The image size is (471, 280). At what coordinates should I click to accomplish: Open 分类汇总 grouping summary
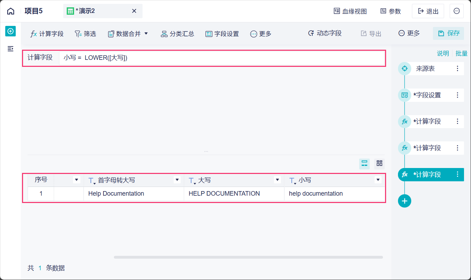pos(177,34)
